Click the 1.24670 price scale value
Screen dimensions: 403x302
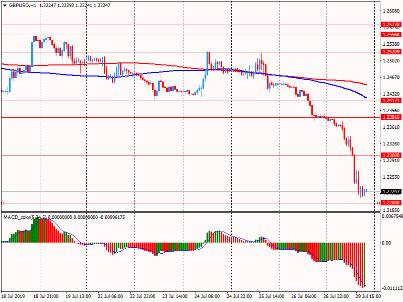(x=391, y=78)
